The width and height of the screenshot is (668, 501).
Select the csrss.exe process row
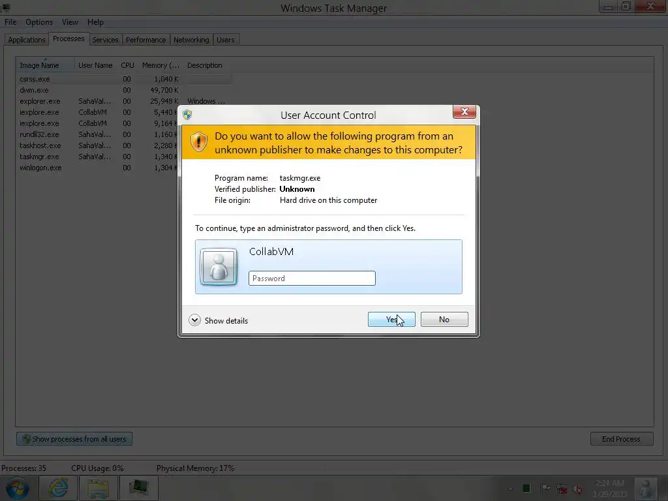[x=124, y=79]
